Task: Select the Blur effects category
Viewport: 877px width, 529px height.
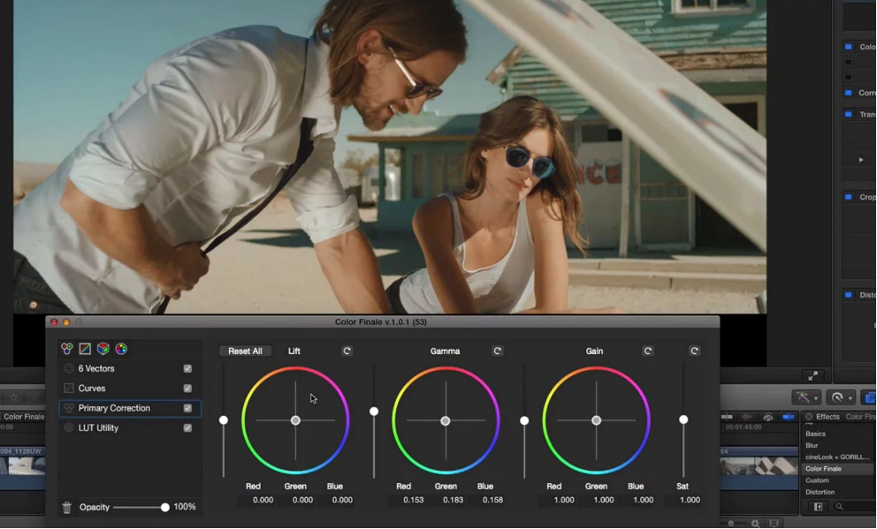Action: [x=812, y=446]
